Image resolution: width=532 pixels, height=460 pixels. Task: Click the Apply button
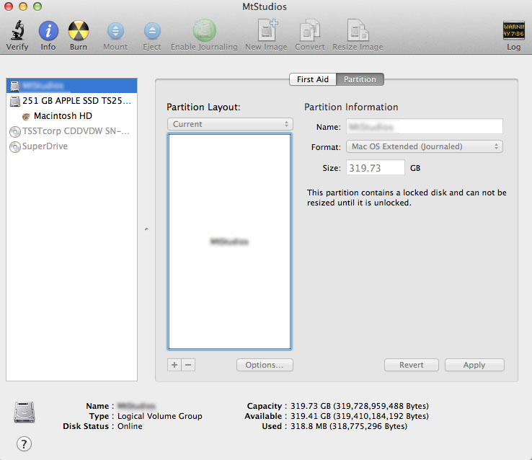tap(474, 365)
